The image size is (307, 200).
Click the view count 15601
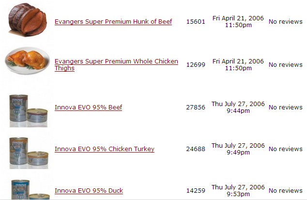tap(196, 22)
